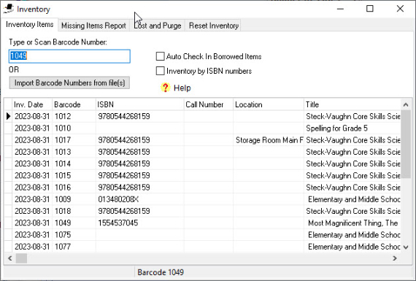Image resolution: width=416 pixels, height=281 pixels.
Task: Enable Auto Check In Borrowed Items
Action: (x=160, y=56)
